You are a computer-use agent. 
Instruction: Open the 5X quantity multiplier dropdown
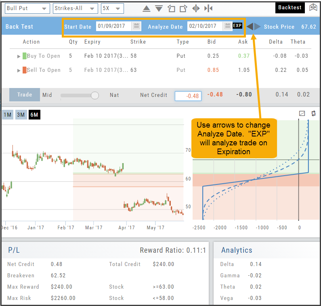click(x=112, y=8)
